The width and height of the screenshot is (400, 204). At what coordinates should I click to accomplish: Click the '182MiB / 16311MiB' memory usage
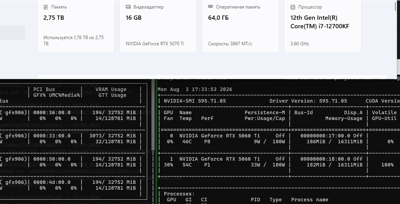click(335, 165)
